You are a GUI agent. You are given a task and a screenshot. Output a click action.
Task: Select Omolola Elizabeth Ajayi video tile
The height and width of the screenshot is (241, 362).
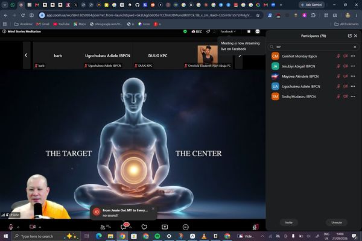point(208,55)
